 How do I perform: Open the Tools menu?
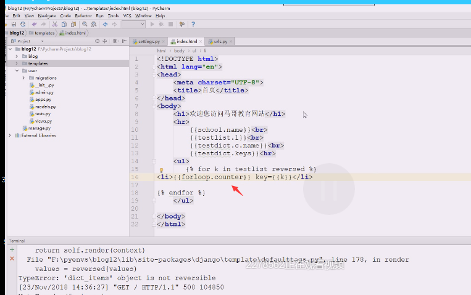113,16
